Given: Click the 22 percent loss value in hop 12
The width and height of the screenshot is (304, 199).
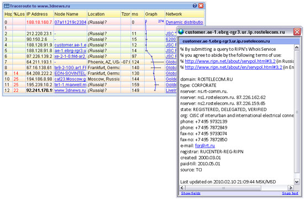Looking at the screenshot, I should pyautogui.click(x=16, y=91).
